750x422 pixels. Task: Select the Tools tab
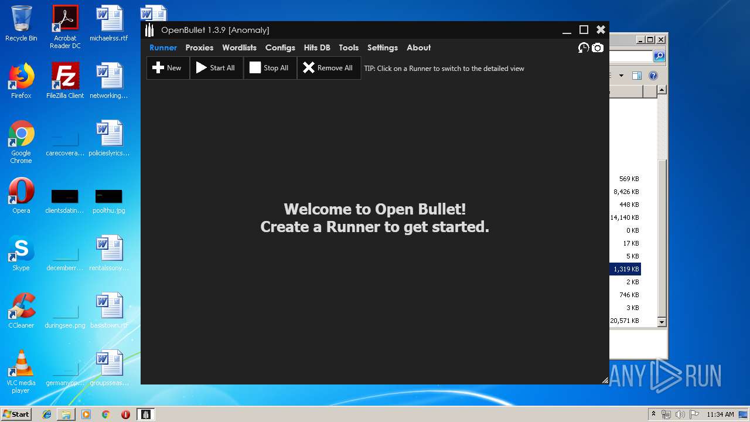point(349,47)
